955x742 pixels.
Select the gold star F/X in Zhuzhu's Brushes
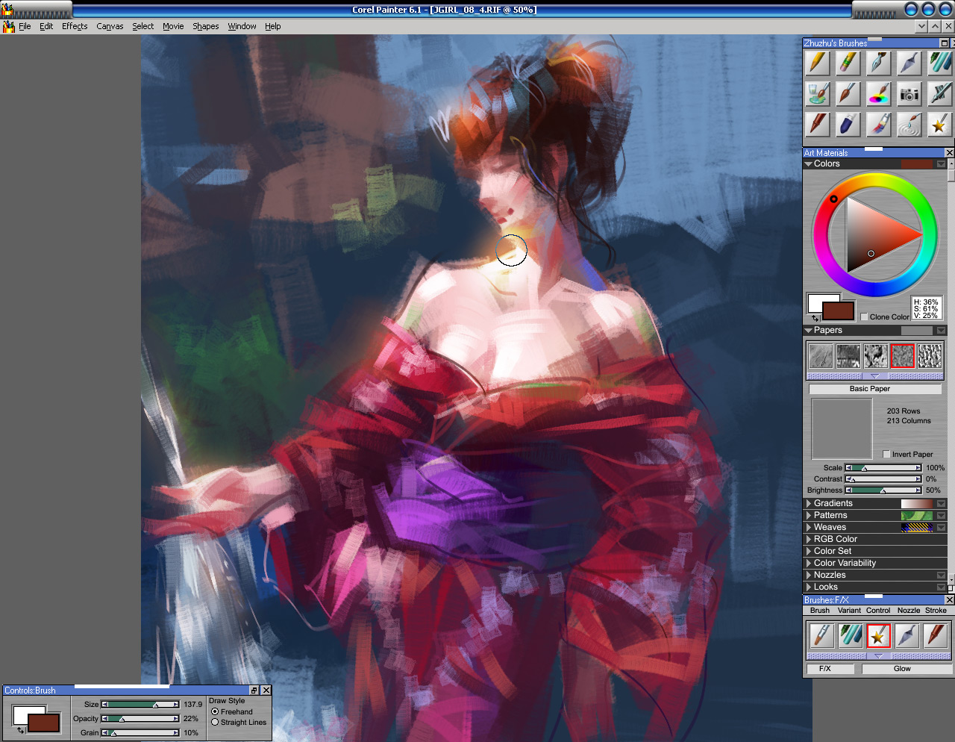pyautogui.click(x=939, y=124)
